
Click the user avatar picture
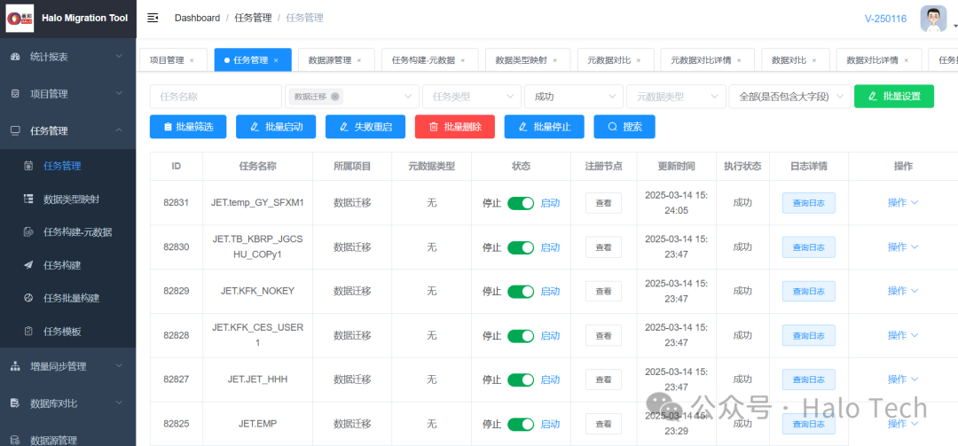(x=933, y=19)
